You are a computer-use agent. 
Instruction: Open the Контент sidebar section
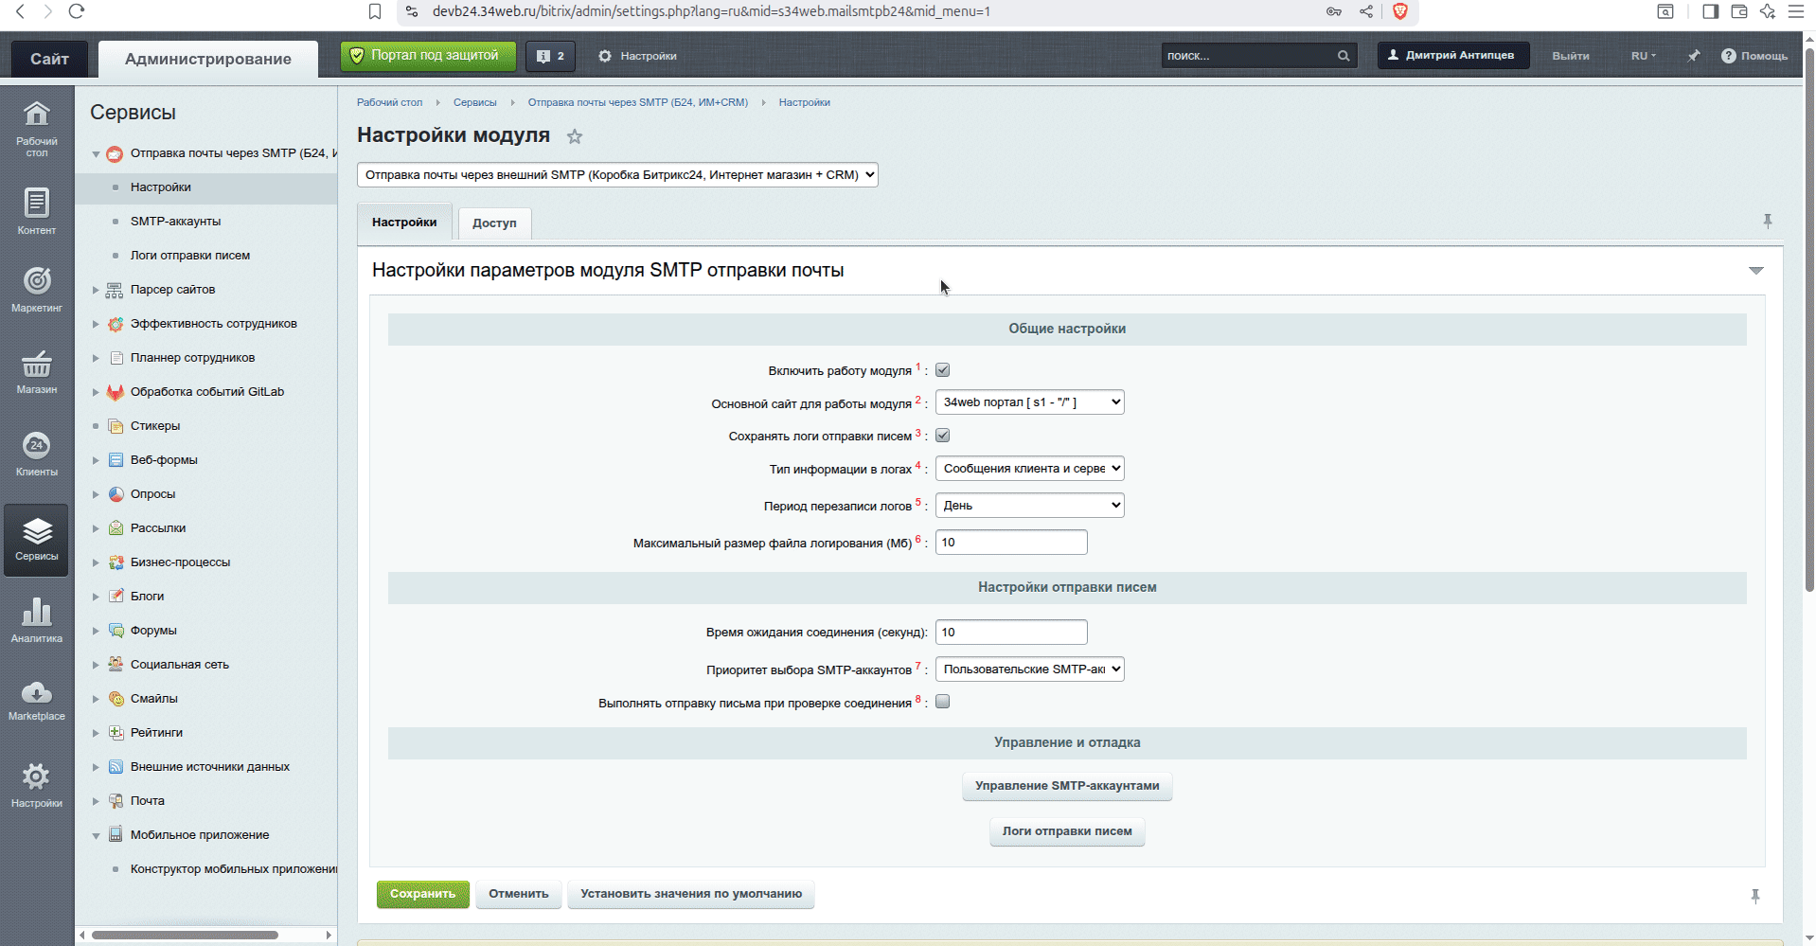[x=36, y=210]
